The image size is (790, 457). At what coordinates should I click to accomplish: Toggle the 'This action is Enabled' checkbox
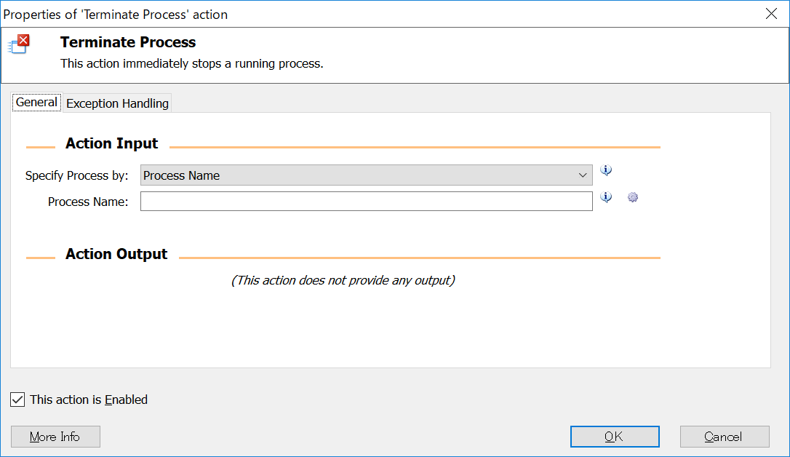click(x=18, y=400)
